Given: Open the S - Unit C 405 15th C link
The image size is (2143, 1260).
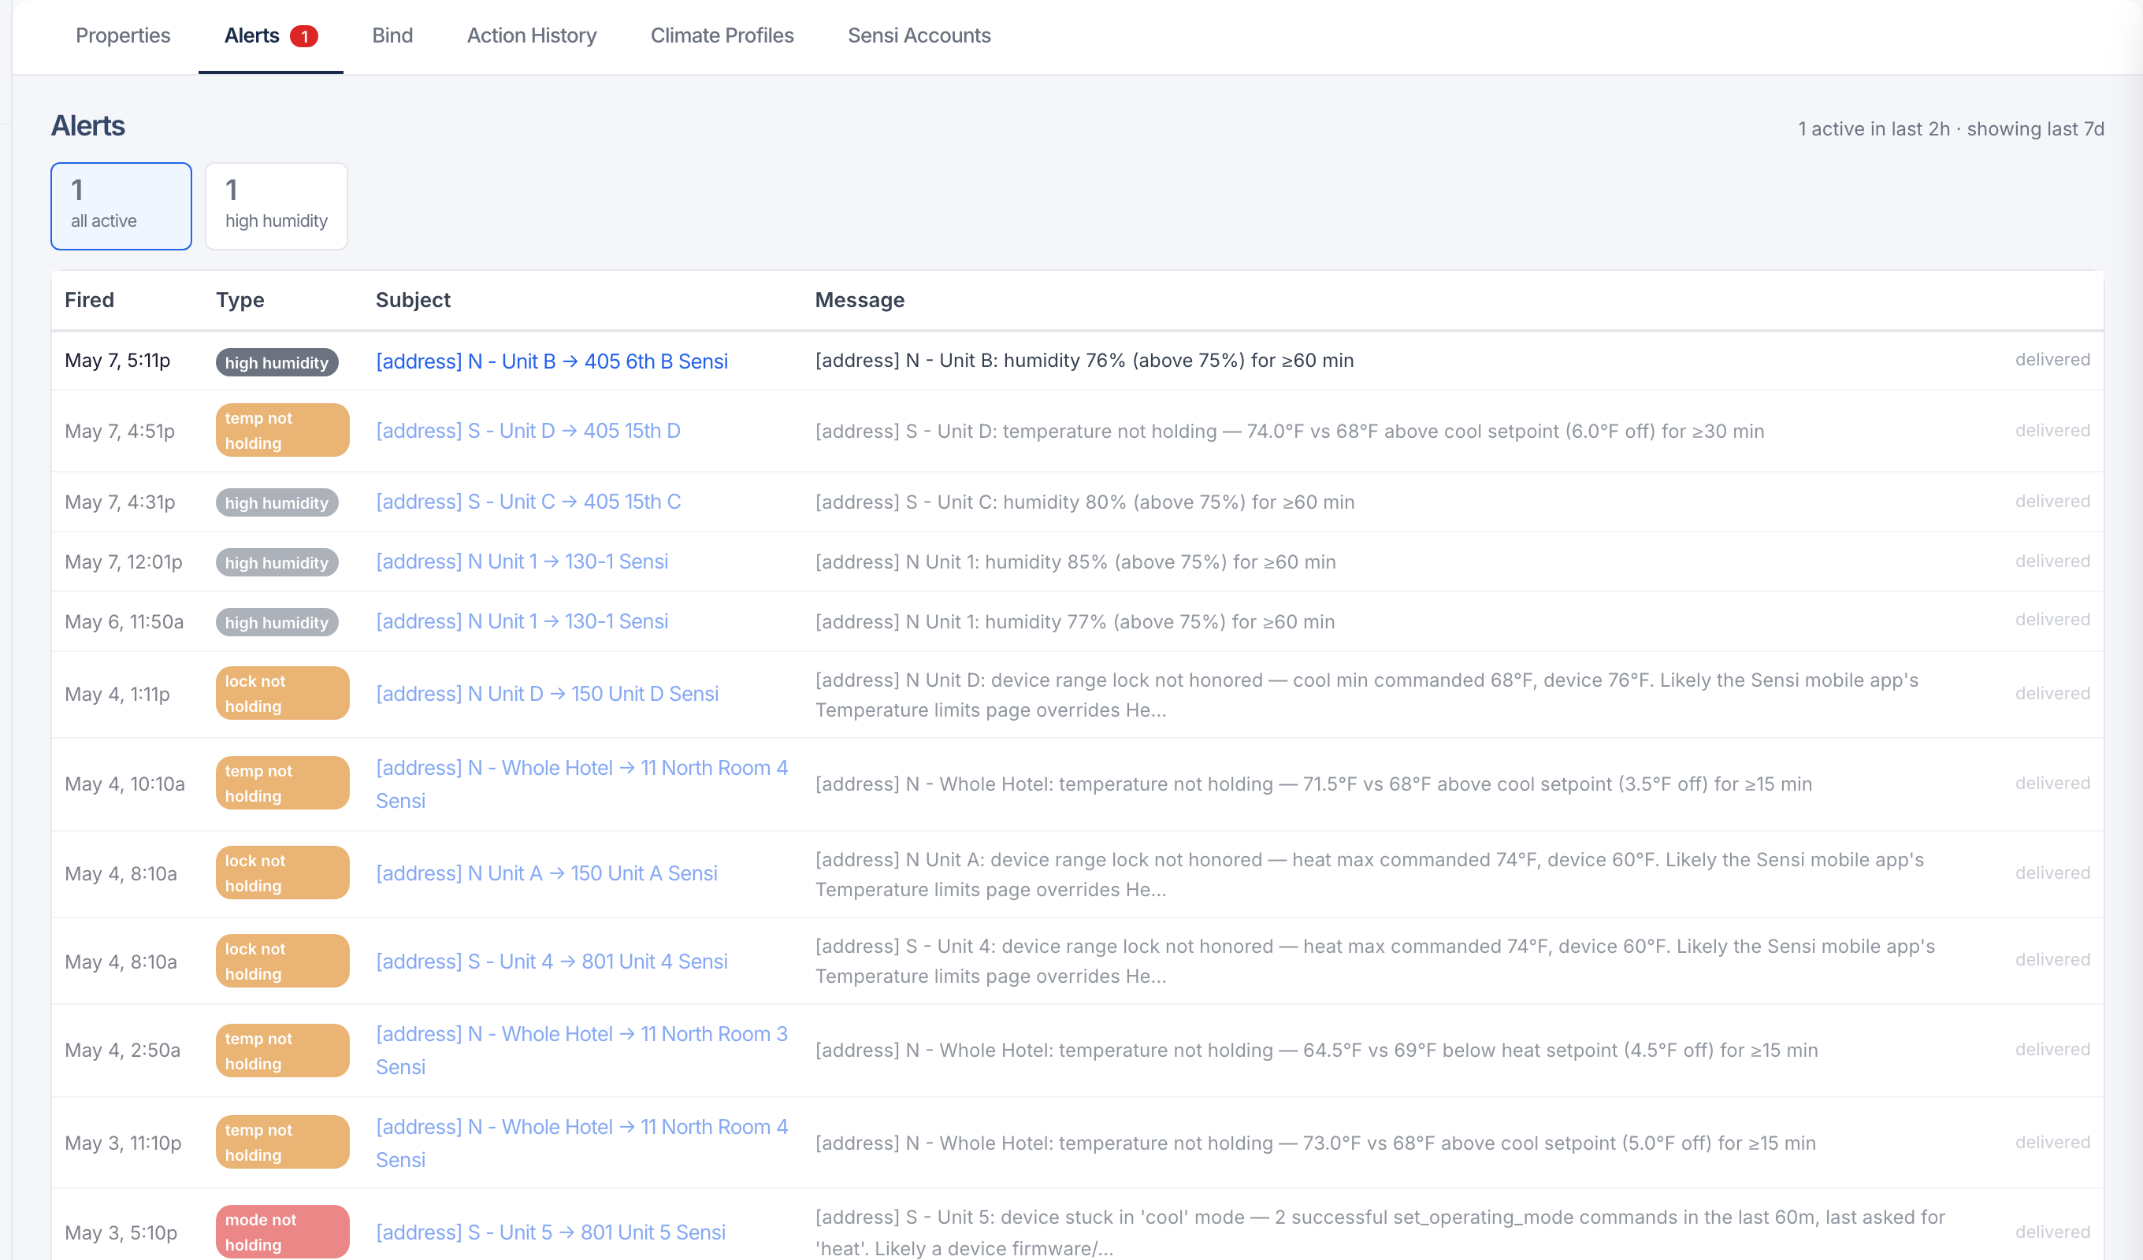Looking at the screenshot, I should click(x=528, y=502).
